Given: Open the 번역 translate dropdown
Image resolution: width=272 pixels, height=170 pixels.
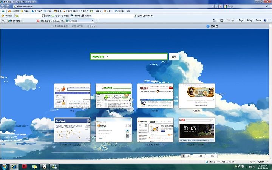Looking at the screenshot, I should (113, 11).
